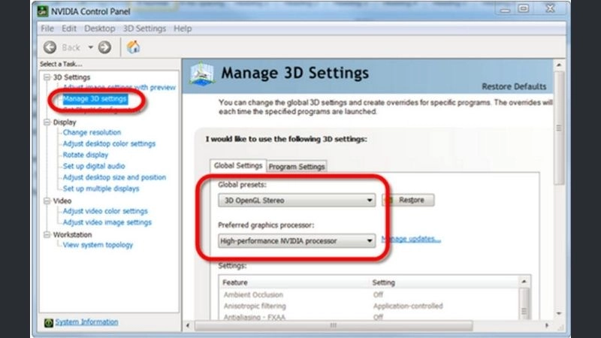Select Rotate display task

86,155
